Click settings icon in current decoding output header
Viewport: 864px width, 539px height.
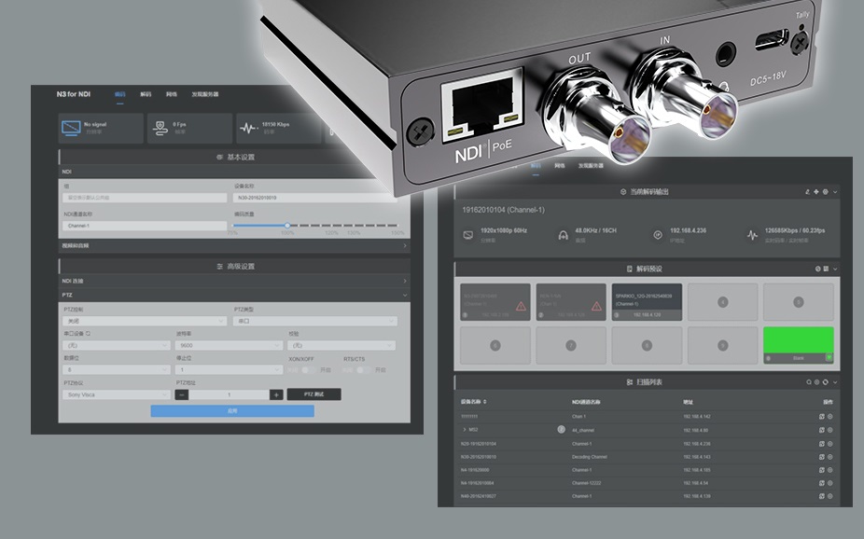pyautogui.click(x=825, y=191)
